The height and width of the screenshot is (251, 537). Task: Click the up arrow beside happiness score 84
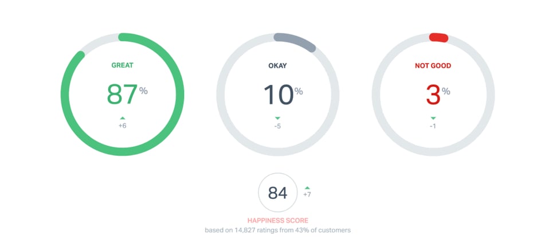pyautogui.click(x=307, y=187)
